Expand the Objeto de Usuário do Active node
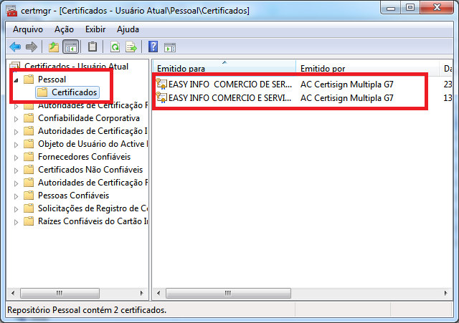This screenshot has height=323, width=459. 16,145
